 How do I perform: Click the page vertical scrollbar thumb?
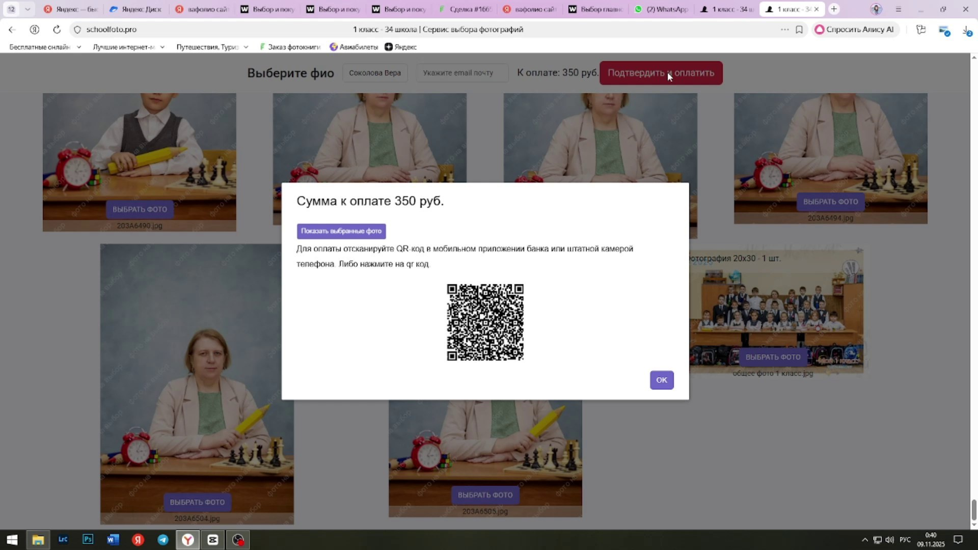point(973,510)
